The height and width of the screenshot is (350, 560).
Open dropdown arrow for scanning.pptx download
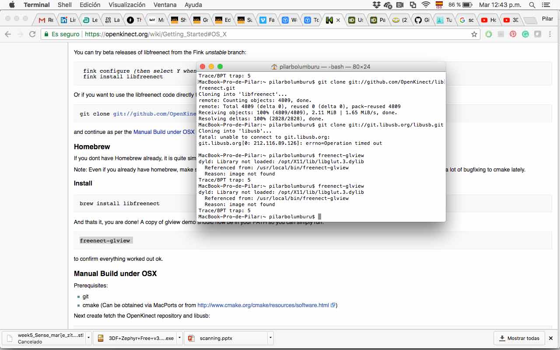(271, 338)
